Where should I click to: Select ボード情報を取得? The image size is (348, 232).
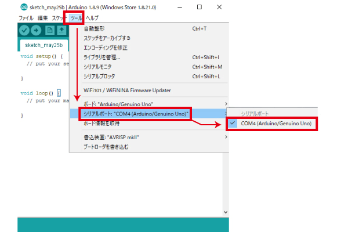pyautogui.click(x=149, y=124)
